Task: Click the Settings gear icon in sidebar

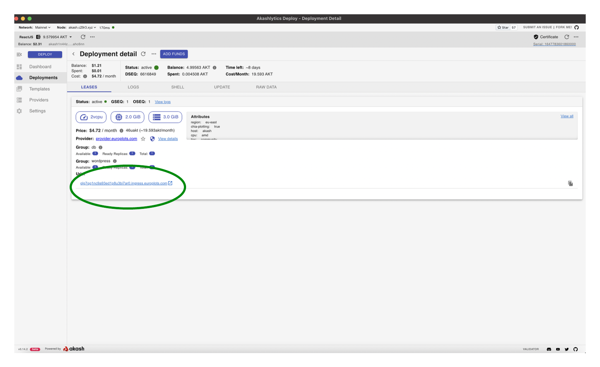Action: 19,111
